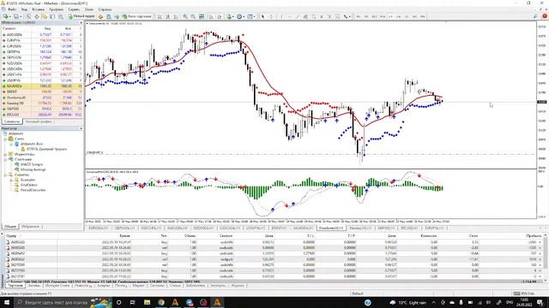Select PeriodConverter script

tap(33, 190)
